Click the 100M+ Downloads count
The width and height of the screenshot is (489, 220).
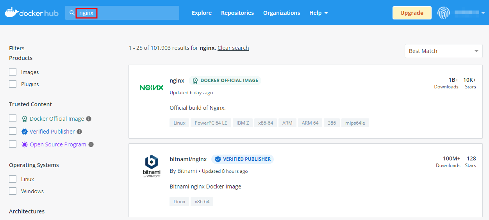click(448, 162)
